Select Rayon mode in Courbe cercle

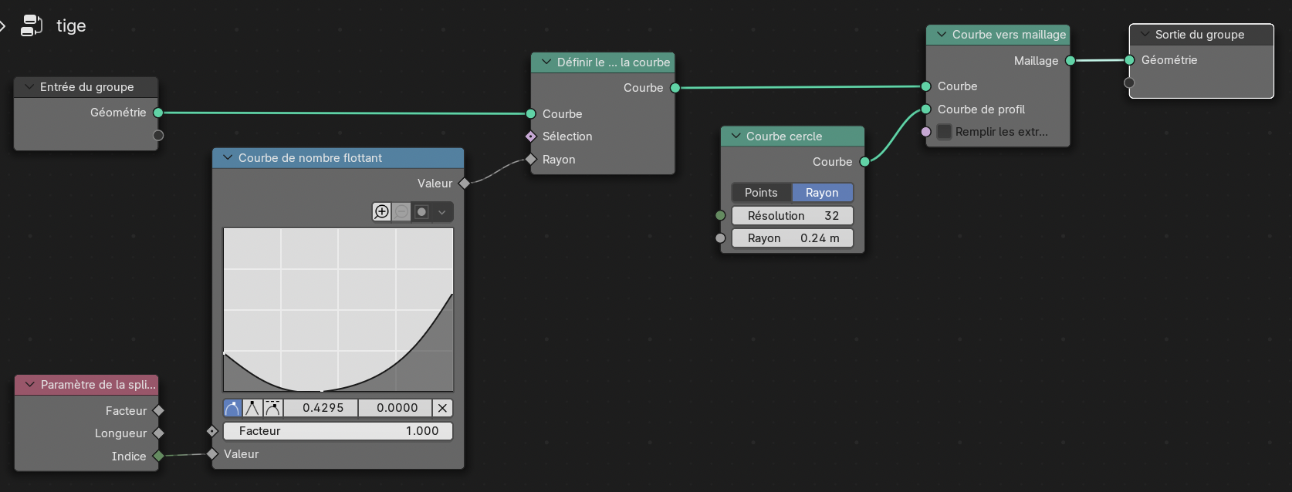coord(822,193)
